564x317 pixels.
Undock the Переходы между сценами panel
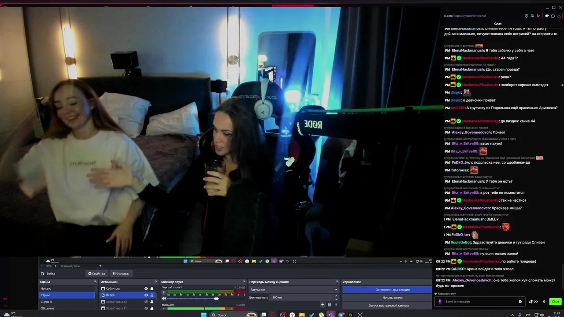click(337, 282)
